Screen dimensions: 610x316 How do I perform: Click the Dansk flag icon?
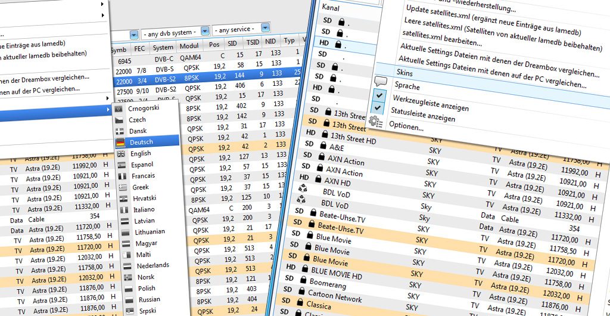pyautogui.click(x=120, y=131)
